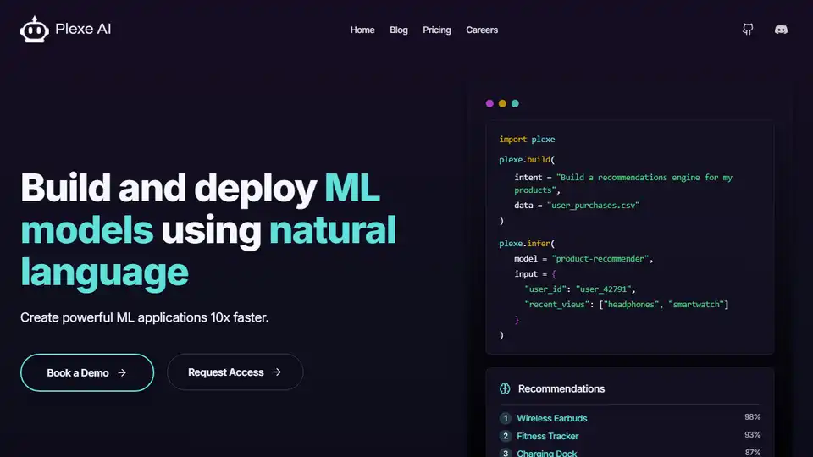This screenshot has height=457, width=813.
Task: Click the number 1 badge
Action: pyautogui.click(x=506, y=418)
